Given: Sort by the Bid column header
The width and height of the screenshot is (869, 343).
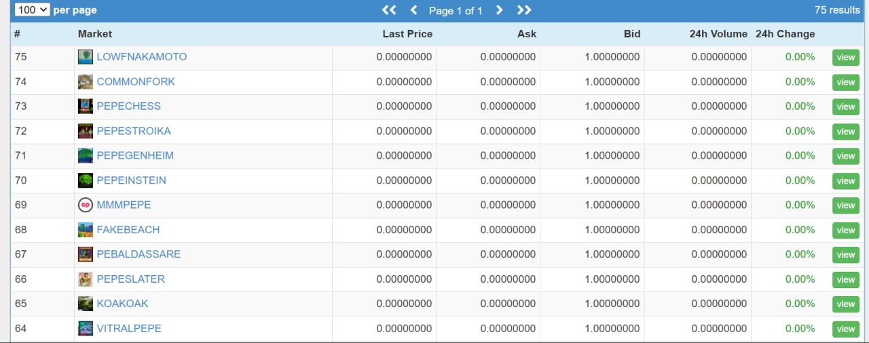Looking at the screenshot, I should [632, 34].
